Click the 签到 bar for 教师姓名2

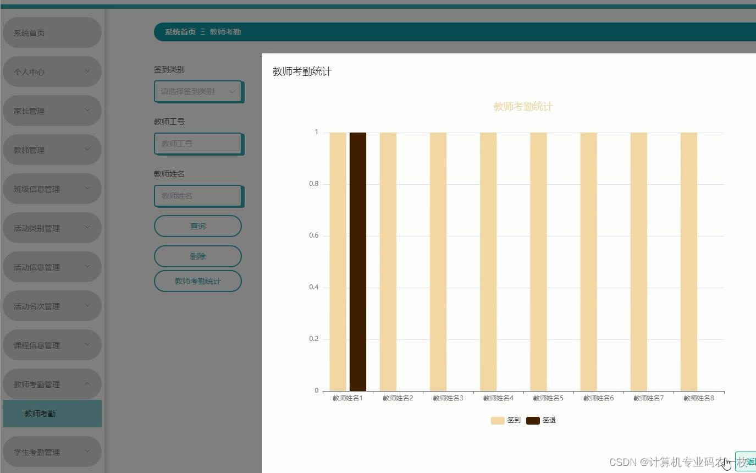[388, 262]
